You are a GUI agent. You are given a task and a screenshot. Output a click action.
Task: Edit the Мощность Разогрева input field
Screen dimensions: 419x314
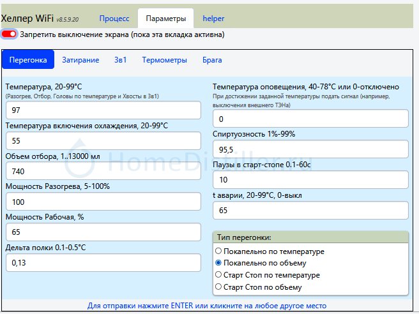click(x=102, y=202)
